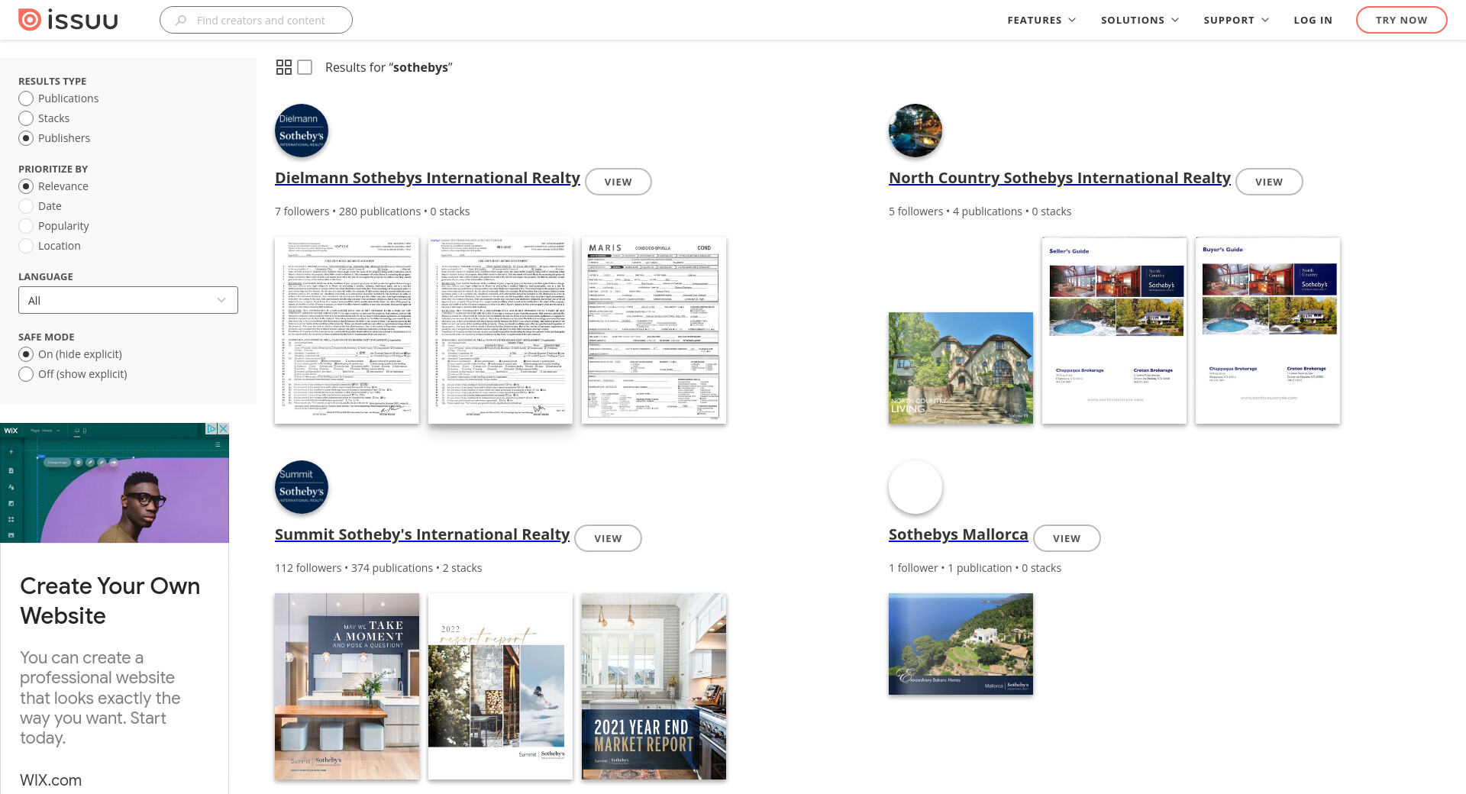Switch to single column view icon
The height and width of the screenshot is (794, 1466).
point(305,67)
